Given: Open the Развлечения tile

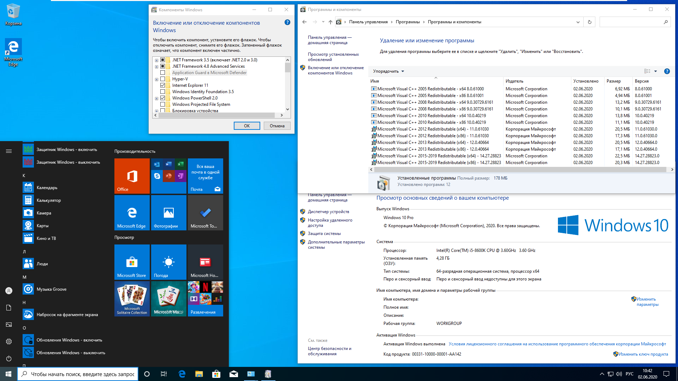Looking at the screenshot, I should [x=206, y=299].
